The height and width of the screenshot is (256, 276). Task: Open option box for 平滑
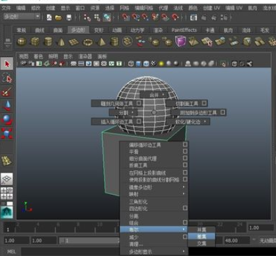click(x=185, y=152)
